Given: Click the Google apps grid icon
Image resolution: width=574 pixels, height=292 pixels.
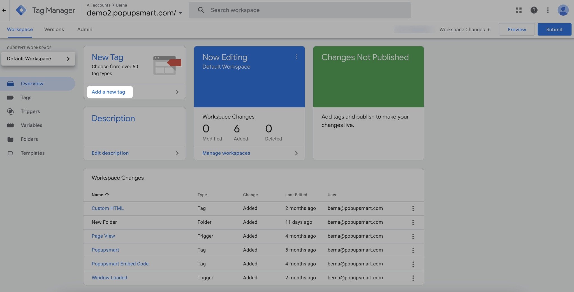Looking at the screenshot, I should (x=519, y=10).
